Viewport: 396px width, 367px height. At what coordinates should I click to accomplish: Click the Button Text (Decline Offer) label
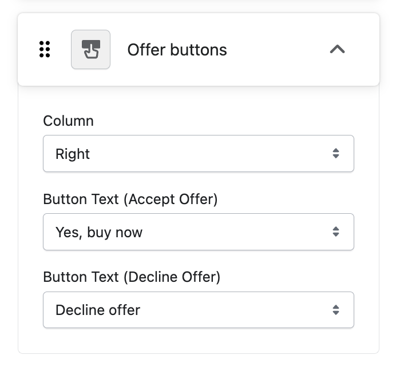(x=132, y=277)
